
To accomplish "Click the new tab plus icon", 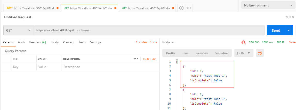I will click(181, 8).
